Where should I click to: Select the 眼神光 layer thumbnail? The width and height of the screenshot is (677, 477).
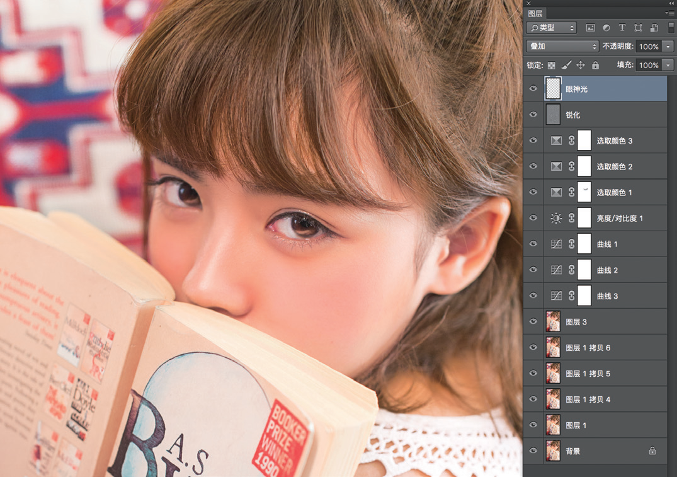pos(553,89)
